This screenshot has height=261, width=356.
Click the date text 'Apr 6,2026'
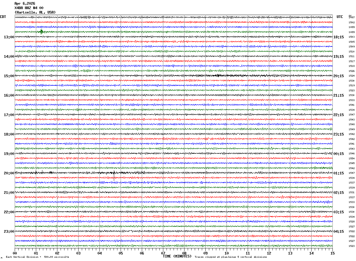click(x=25, y=4)
